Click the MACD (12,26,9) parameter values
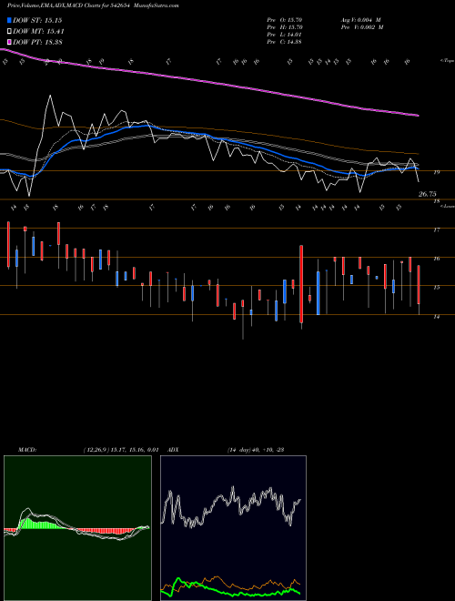Viewport: 455px width, 601px height. (120, 450)
